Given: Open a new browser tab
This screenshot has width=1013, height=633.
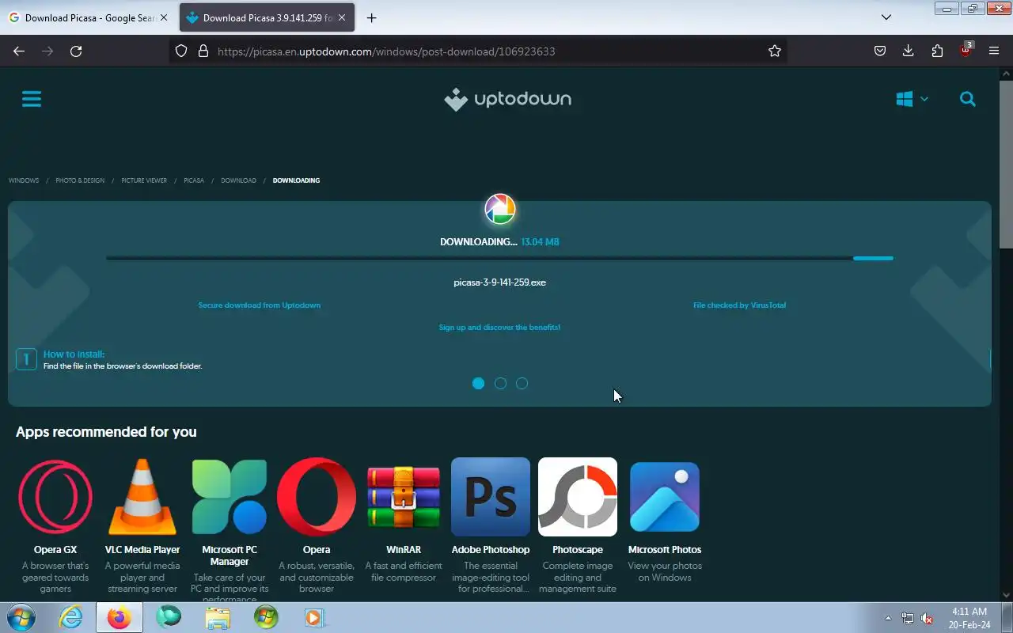Looking at the screenshot, I should [x=371, y=17].
